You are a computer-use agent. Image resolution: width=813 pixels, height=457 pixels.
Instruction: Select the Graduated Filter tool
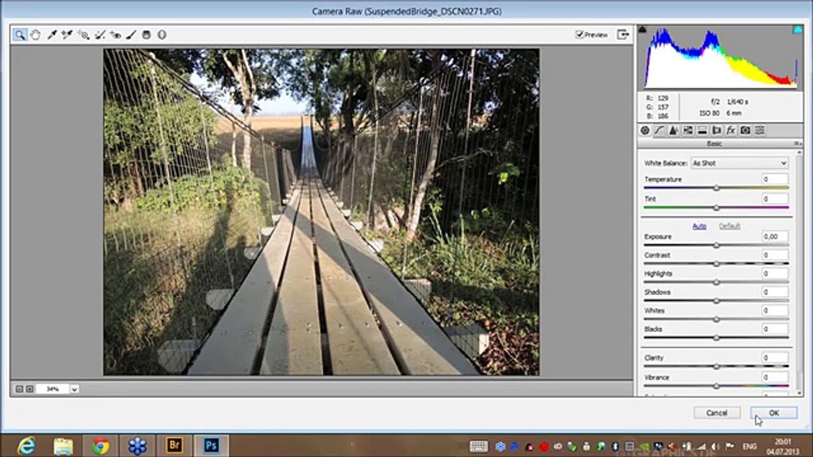pyautogui.click(x=146, y=35)
